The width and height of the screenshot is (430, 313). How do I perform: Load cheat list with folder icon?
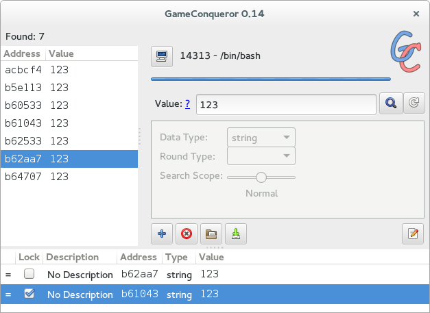pyautogui.click(x=211, y=234)
